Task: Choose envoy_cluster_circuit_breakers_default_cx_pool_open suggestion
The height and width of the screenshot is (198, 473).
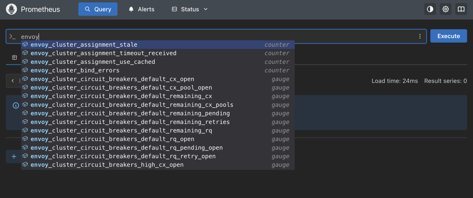Action: click(158, 87)
